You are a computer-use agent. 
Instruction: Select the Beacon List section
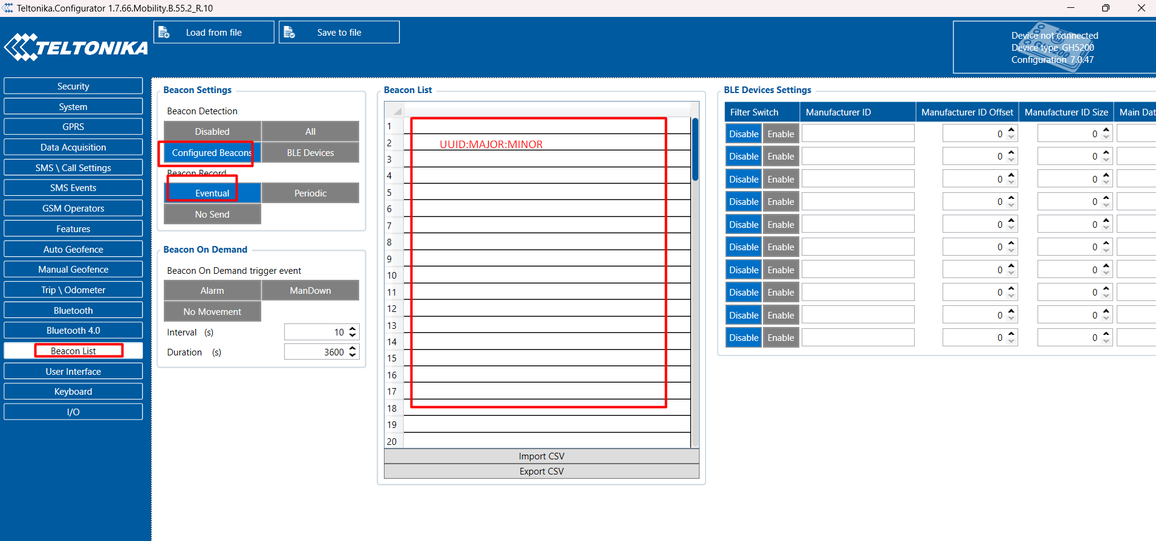73,351
